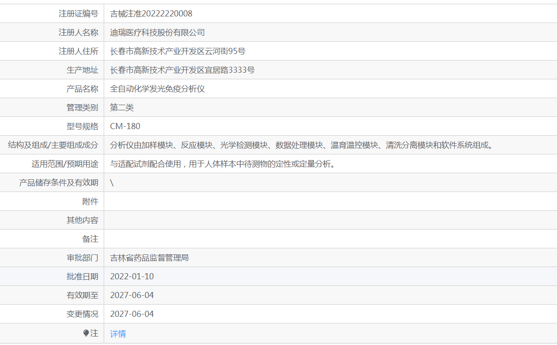Click the 适用范围/预期用途 label
Viewport: 557px width, 345px height.
tap(65, 164)
